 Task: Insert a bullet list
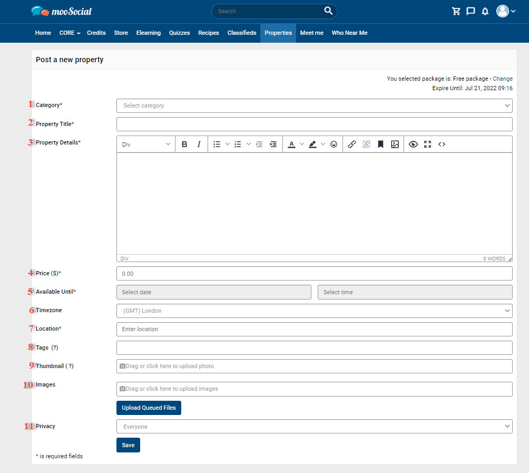tap(217, 144)
